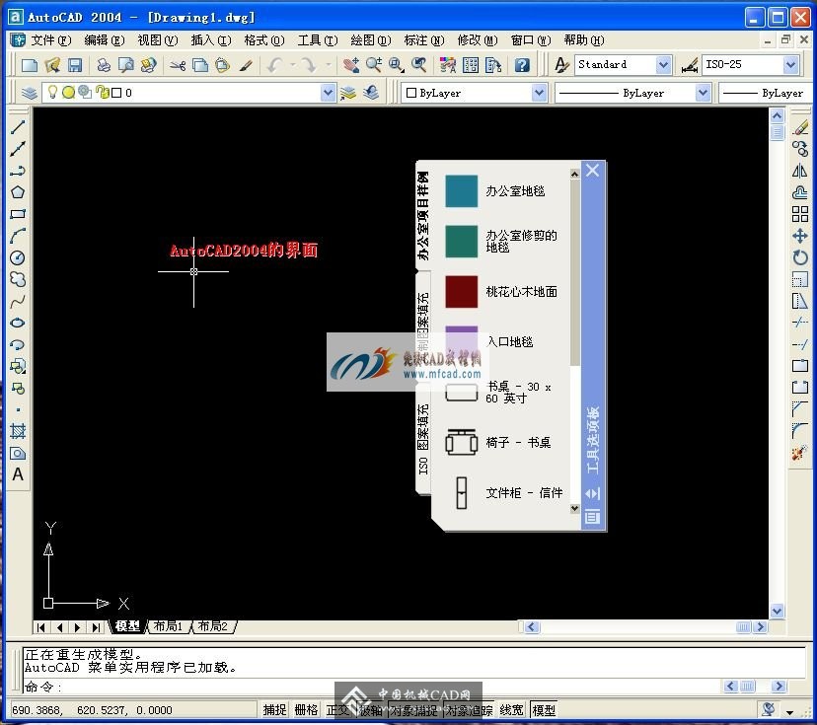Click the 命令: command line input
Viewport: 817px width, 725px height.
[373, 687]
